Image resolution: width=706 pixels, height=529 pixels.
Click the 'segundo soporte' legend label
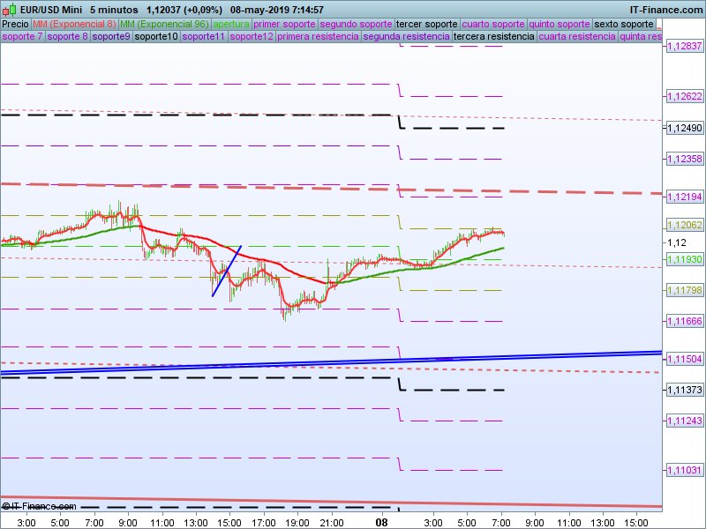[355, 24]
